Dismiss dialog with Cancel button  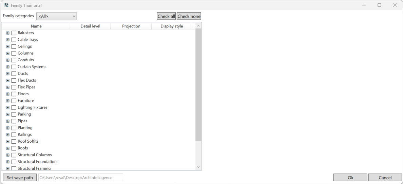pyautogui.click(x=385, y=178)
